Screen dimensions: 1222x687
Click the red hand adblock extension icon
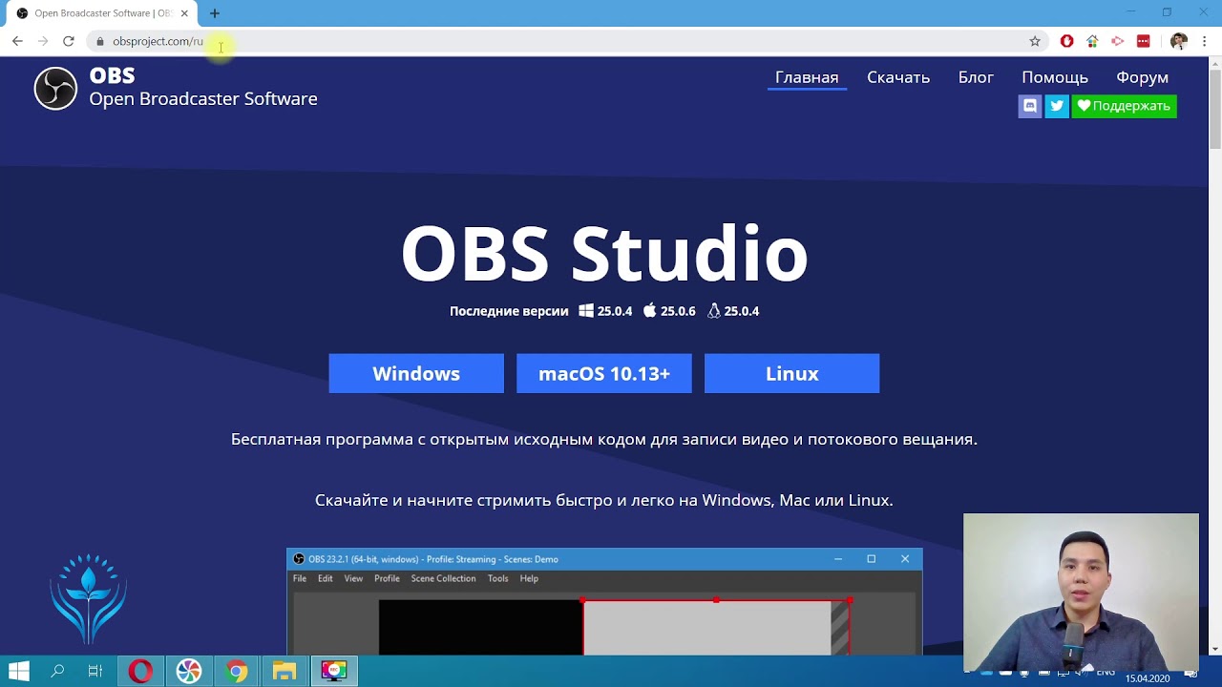[1067, 41]
